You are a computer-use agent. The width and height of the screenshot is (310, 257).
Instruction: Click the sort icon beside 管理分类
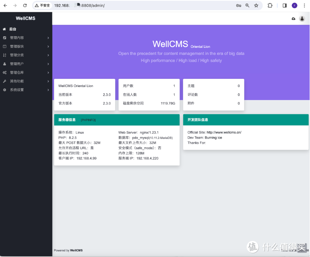[4, 55]
